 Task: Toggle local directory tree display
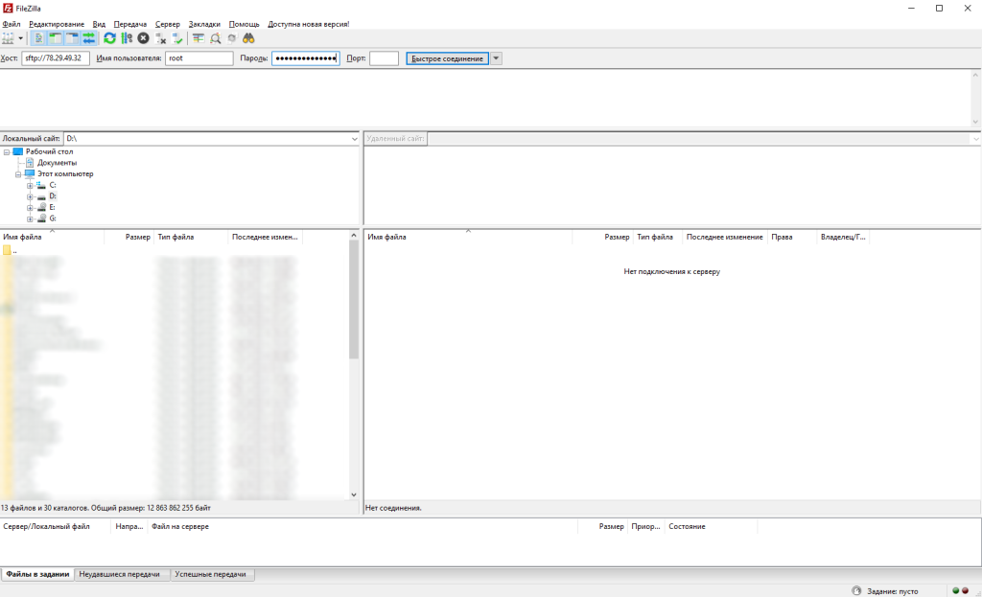coord(56,38)
